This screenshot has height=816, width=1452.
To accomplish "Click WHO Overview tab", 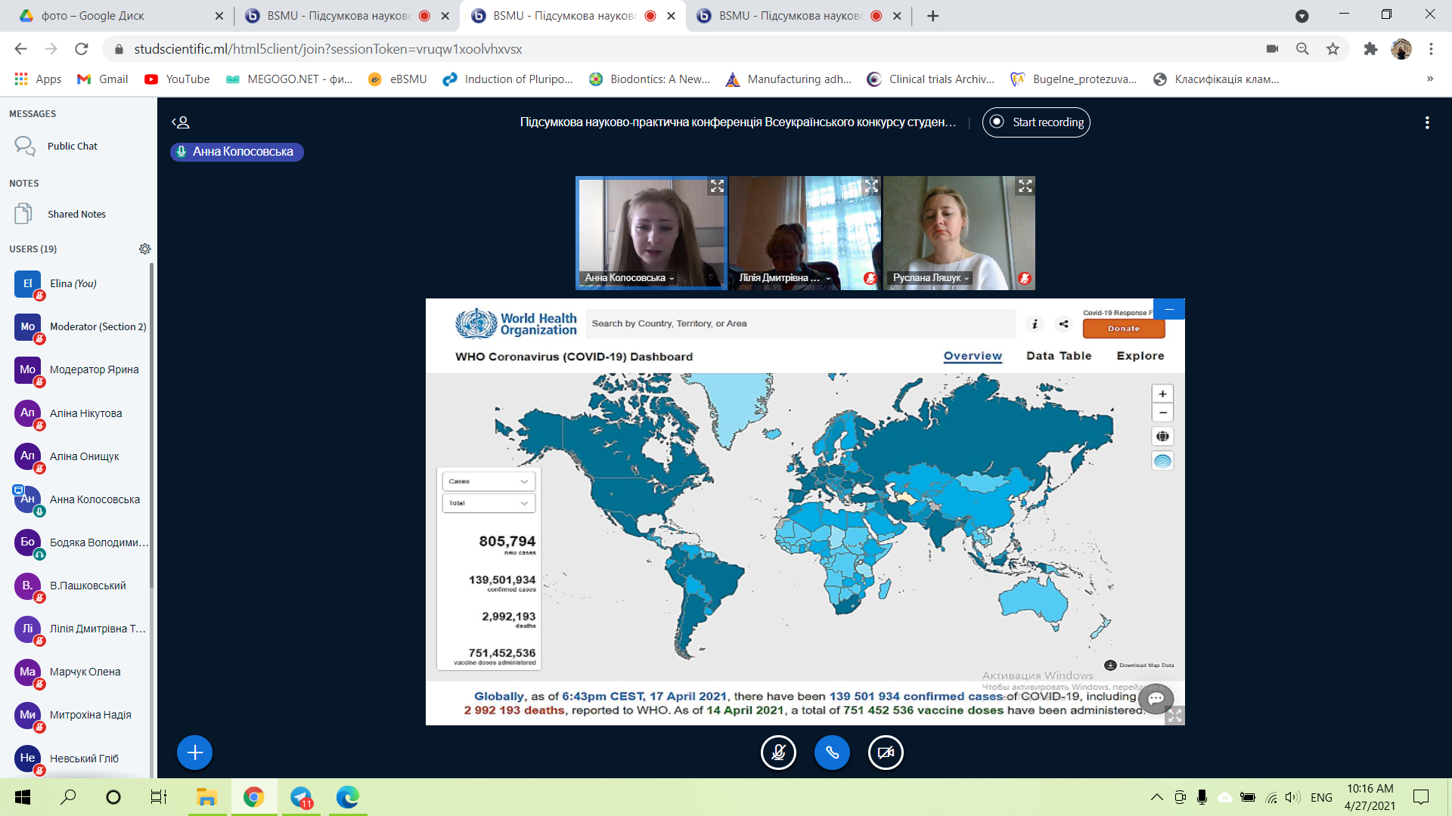I will tap(973, 356).
